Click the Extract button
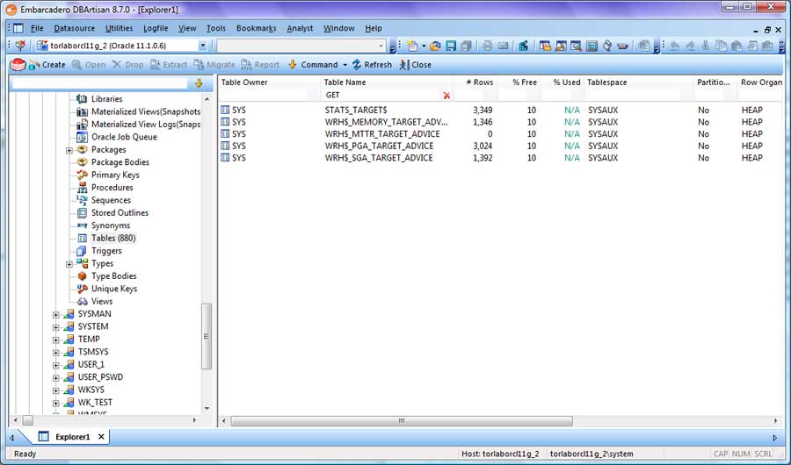 click(x=169, y=65)
